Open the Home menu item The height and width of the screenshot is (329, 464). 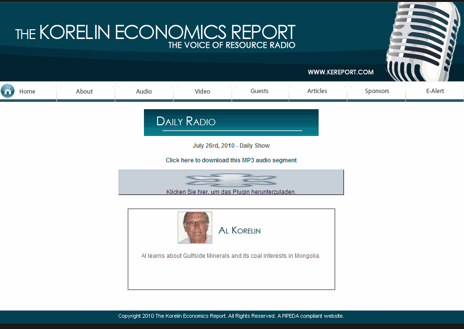pyautogui.click(x=27, y=91)
